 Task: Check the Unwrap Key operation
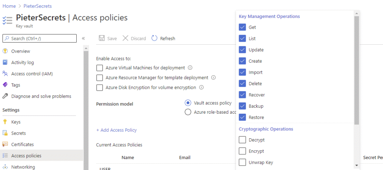pyautogui.click(x=242, y=162)
